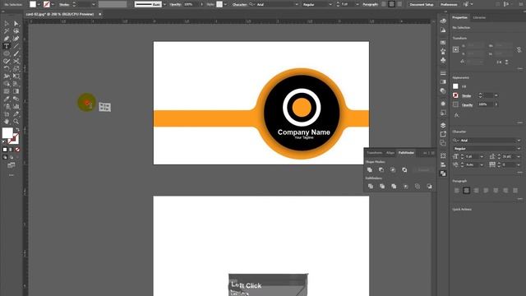This screenshot has height=296, width=526.
Task: Enable Draw Inside mode
Action: (17, 157)
